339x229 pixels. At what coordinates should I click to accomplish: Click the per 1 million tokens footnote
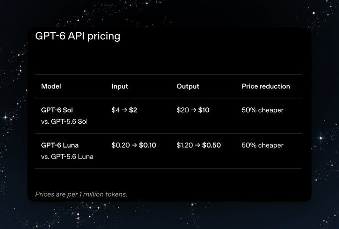coord(81,194)
